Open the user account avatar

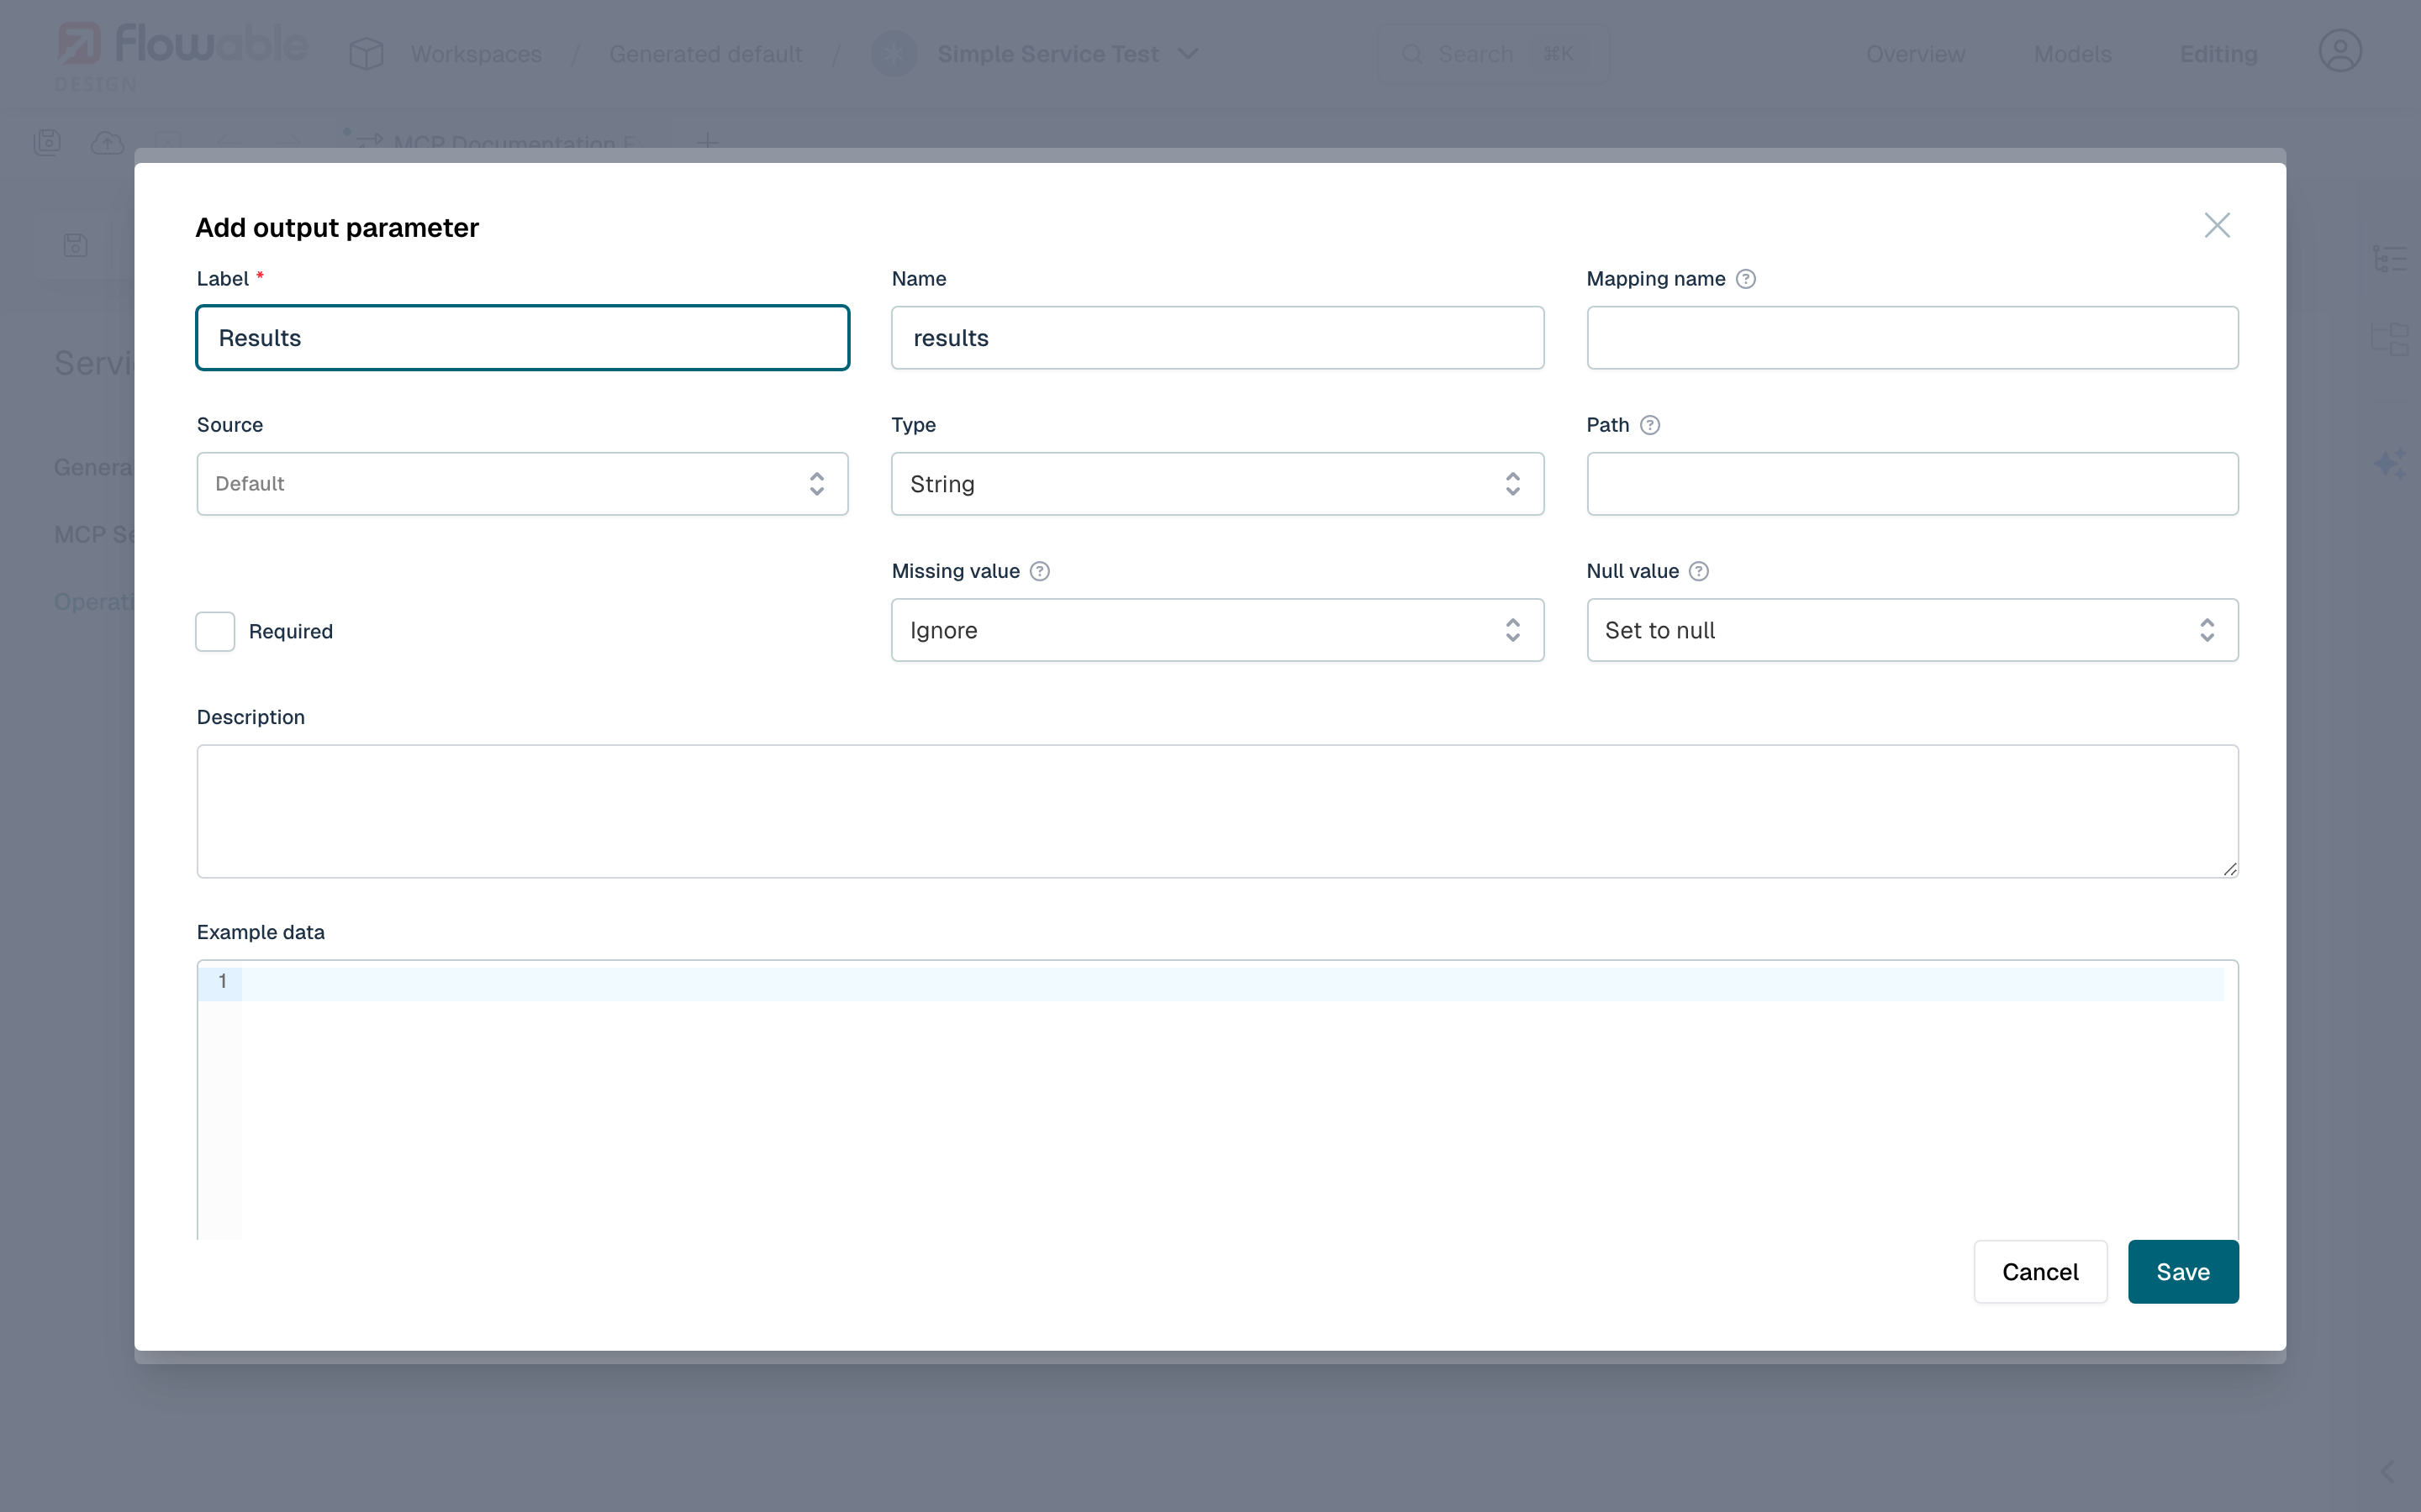2340,50
